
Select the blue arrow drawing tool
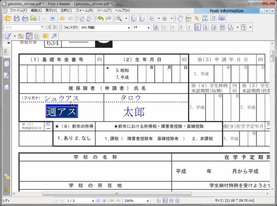click(54, 36)
